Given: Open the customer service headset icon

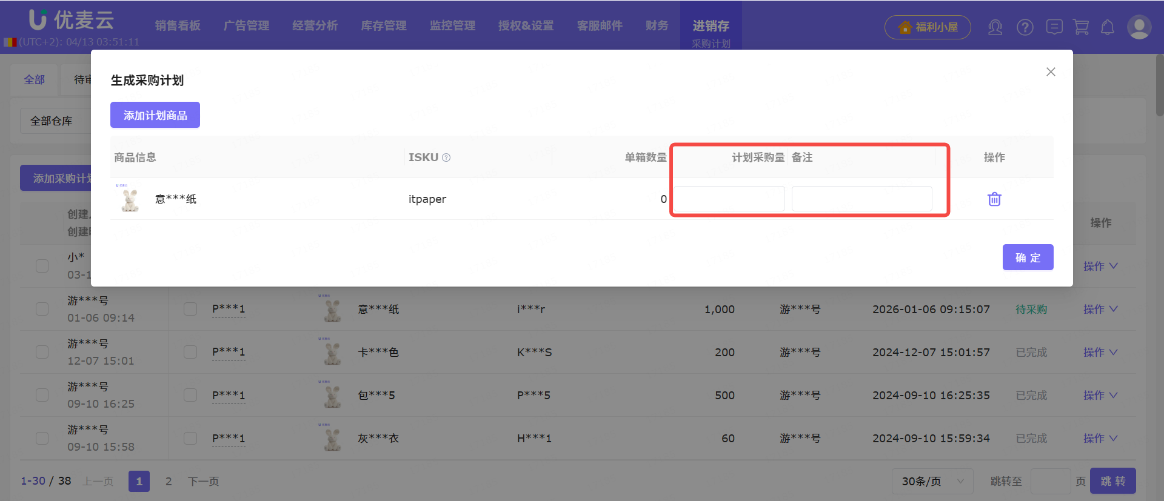Looking at the screenshot, I should tap(995, 27).
